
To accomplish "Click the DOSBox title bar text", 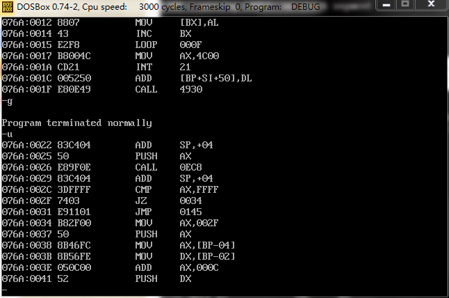I will (x=168, y=6).
